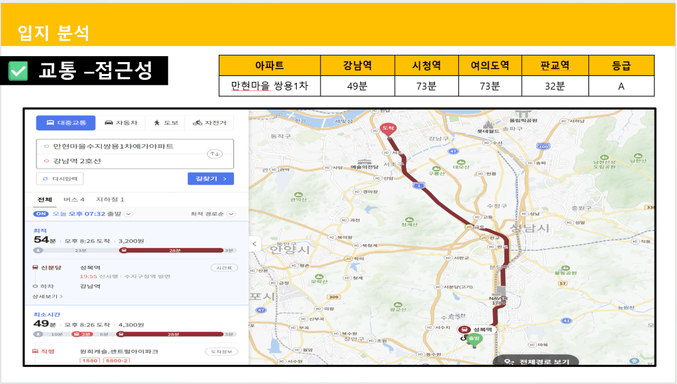Click the 49분 최소시간 route bar
677x384 pixels.
pyautogui.click(x=134, y=334)
